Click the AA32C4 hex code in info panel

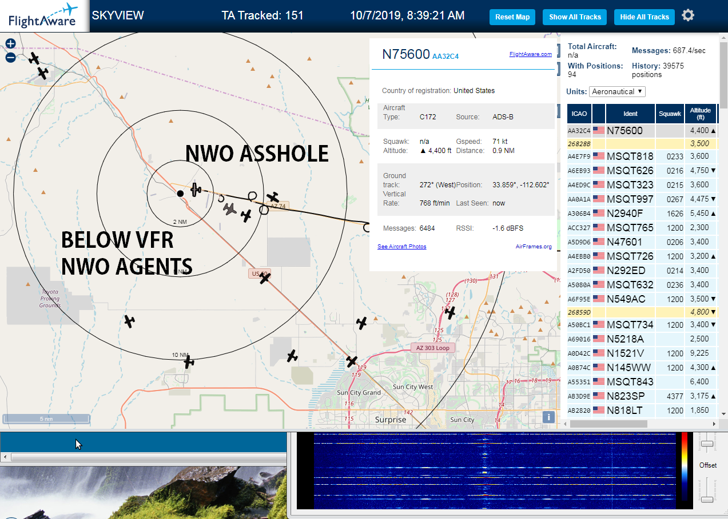point(445,57)
